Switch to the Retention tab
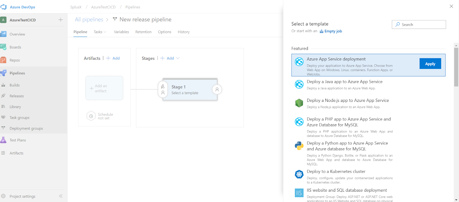This screenshot has height=202, width=459. (143, 32)
